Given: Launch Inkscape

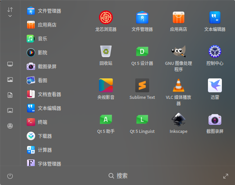Looking at the screenshot, I should [x=179, y=123].
